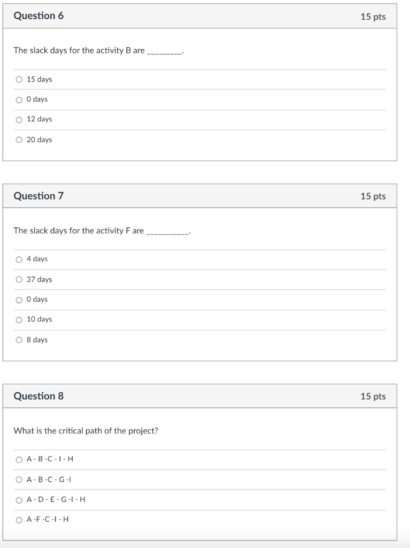Image resolution: width=410 pixels, height=548 pixels.
Task: Click the activity F slack question text
Action: click(x=79, y=231)
